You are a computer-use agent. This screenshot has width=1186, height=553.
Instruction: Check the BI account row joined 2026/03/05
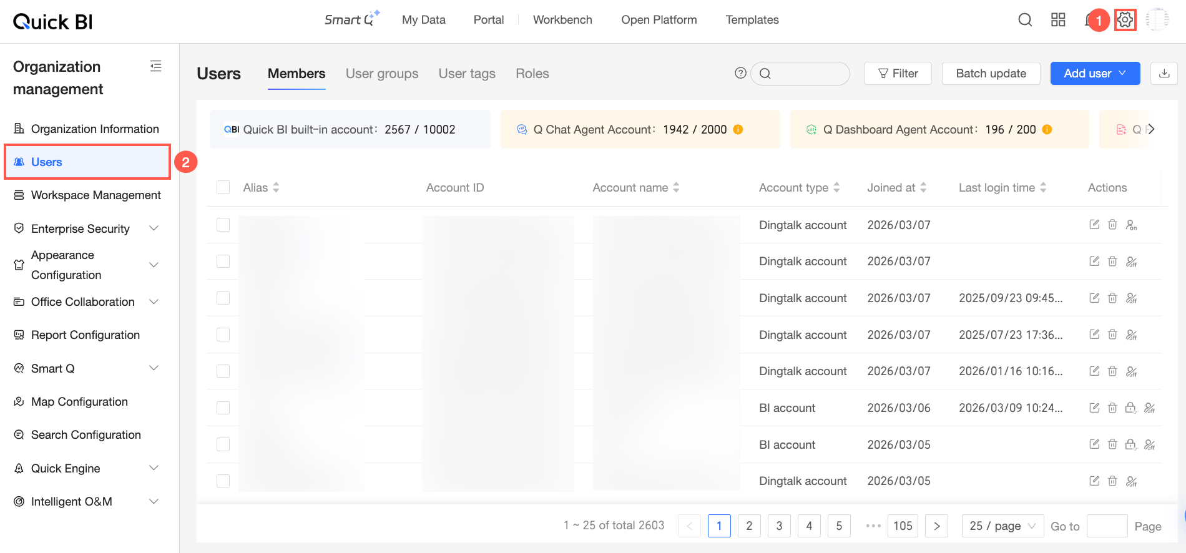pyautogui.click(x=223, y=444)
